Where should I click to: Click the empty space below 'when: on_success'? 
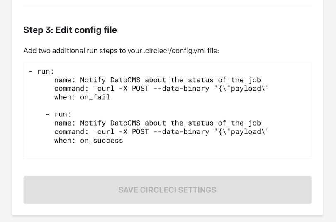coord(167,152)
